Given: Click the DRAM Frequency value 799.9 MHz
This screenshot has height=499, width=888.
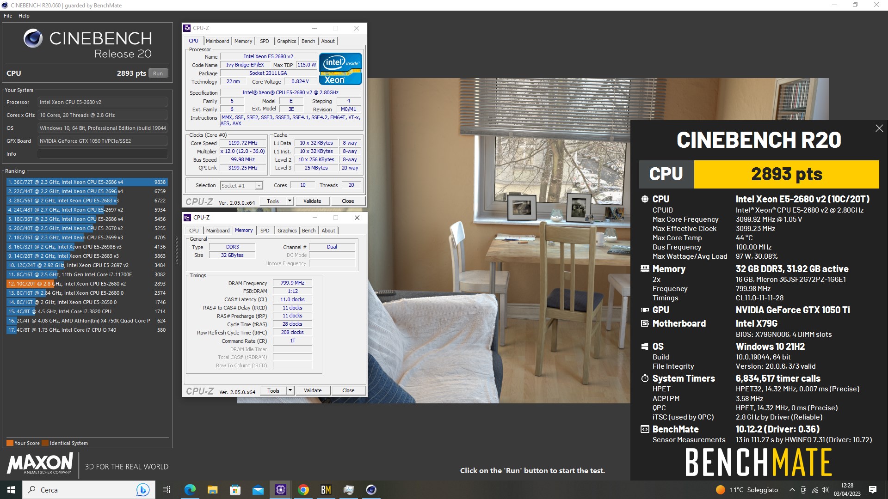Looking at the screenshot, I should 292,283.
